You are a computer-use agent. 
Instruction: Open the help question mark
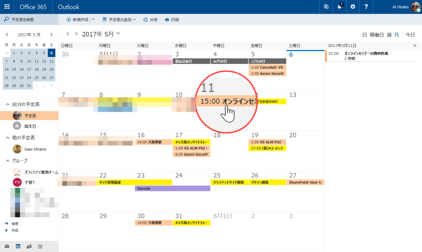tap(366, 7)
